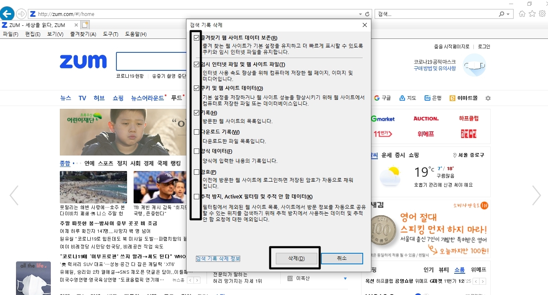The height and width of the screenshot is (295, 548).
Task: Uncheck 즐겨찾기 웹 사이트 데이터 보존 checkbox
Action: point(197,38)
